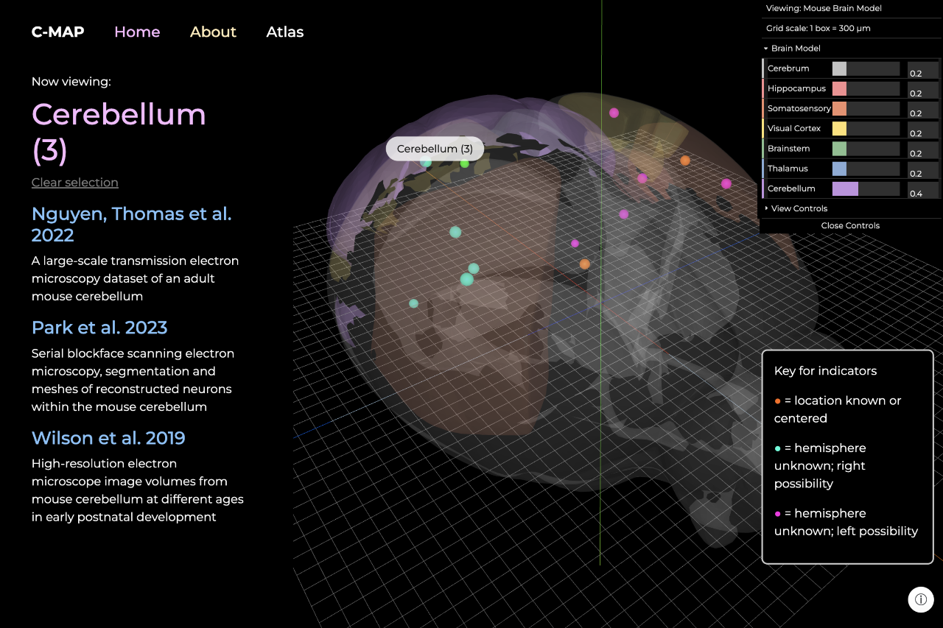Adjust the Visual Cortex opacity slider
This screenshot has height=628, width=943.
pyautogui.click(x=866, y=128)
